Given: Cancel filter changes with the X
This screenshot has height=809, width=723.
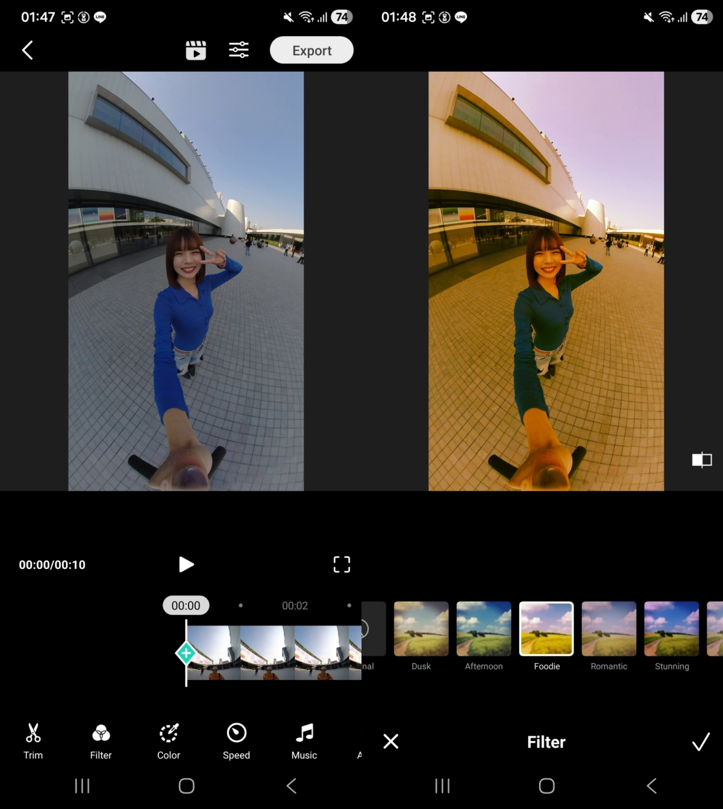Looking at the screenshot, I should click(391, 741).
